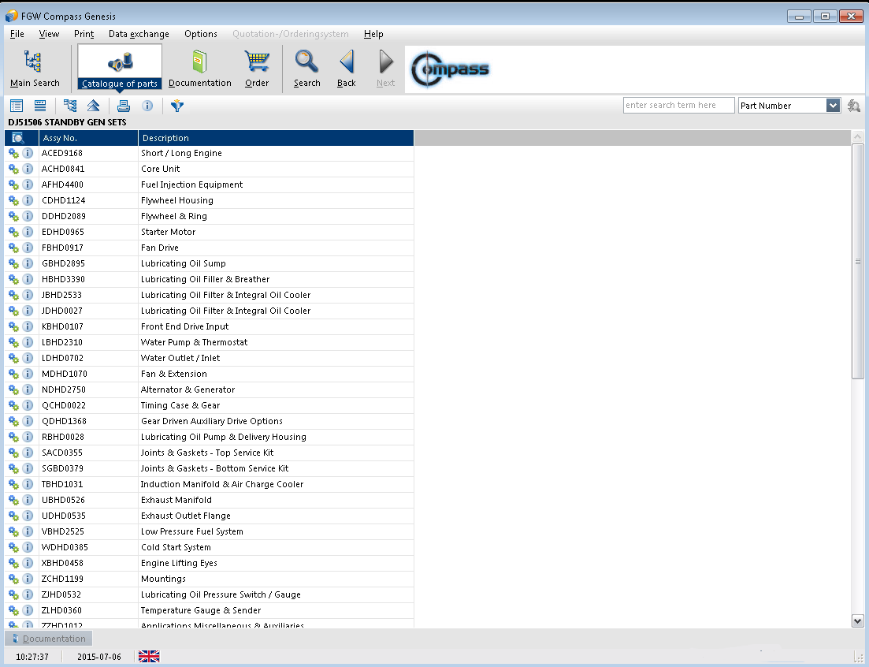Open the assembly gear icon for Fan Drive
Viewport: 869px width, 667px height.
(x=13, y=248)
